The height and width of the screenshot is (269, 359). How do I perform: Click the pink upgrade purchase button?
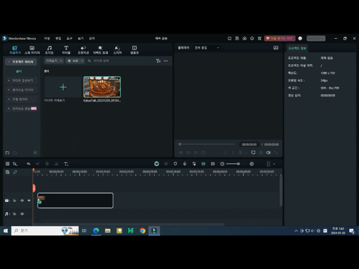pos(279,38)
